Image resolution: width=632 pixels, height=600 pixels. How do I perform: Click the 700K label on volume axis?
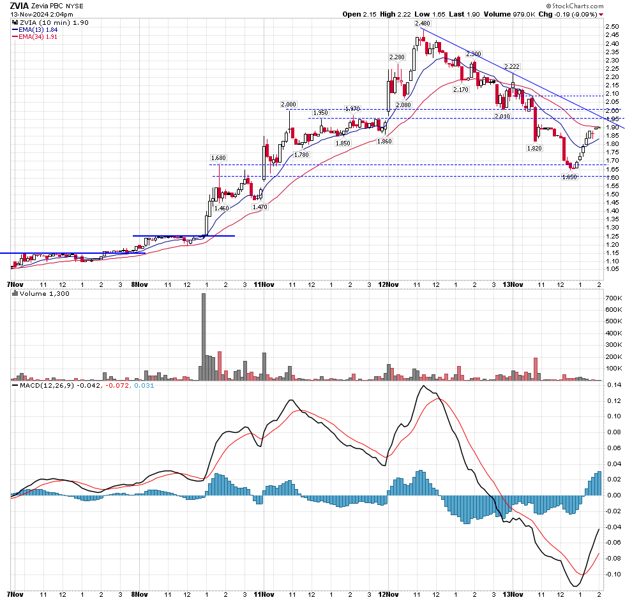[x=614, y=298]
